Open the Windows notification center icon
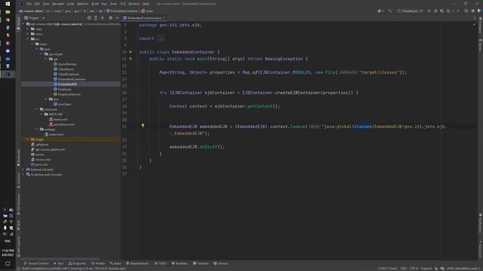 point(8,263)
